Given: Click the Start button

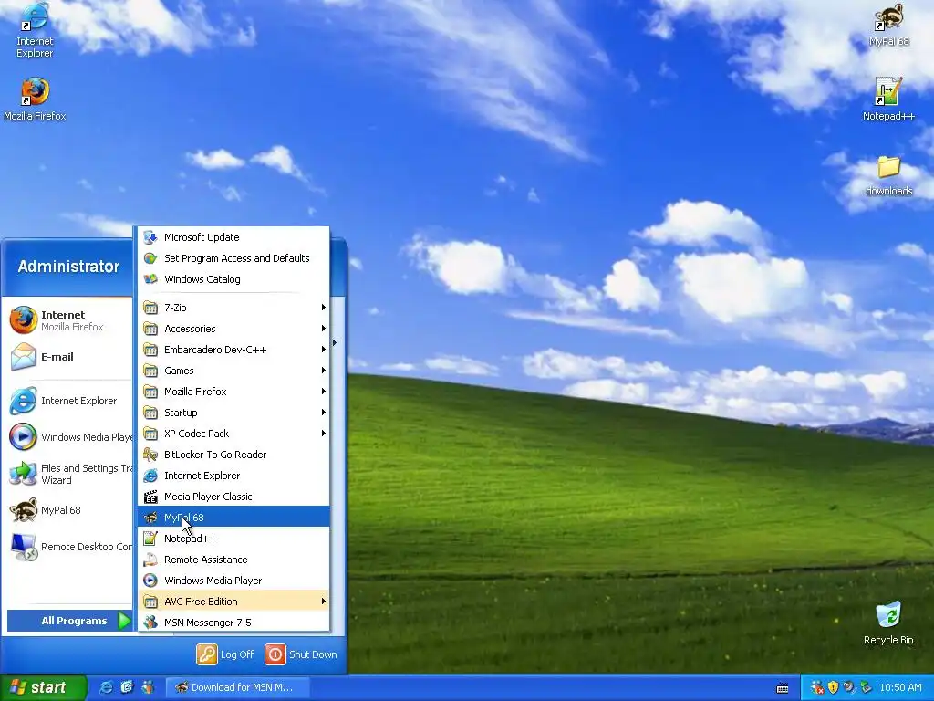Looking at the screenshot, I should (x=42, y=687).
